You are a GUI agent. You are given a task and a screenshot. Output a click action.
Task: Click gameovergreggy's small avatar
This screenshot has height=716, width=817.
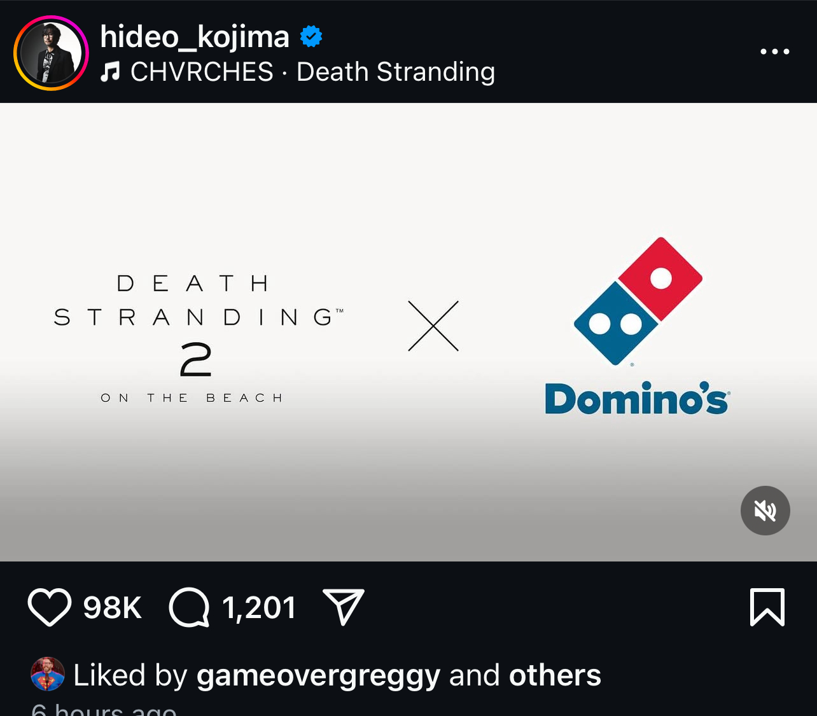point(48,674)
